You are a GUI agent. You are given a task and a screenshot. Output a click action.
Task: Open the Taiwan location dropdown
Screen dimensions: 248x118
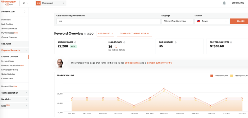(x=211, y=21)
